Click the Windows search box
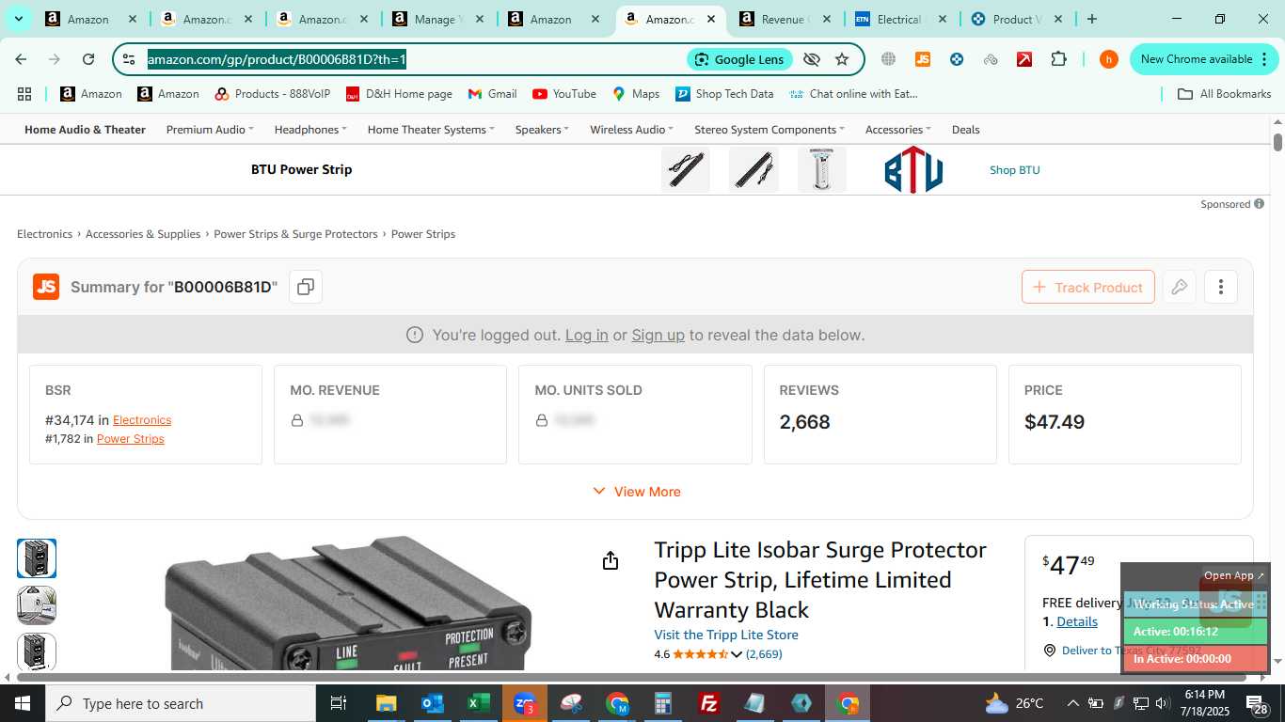The image size is (1285, 722). click(x=180, y=703)
